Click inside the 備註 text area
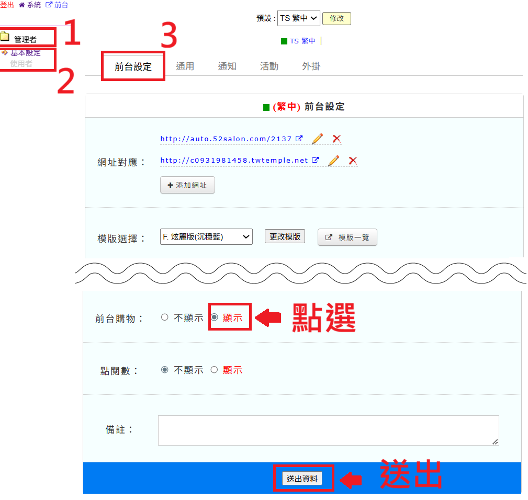 click(x=328, y=430)
